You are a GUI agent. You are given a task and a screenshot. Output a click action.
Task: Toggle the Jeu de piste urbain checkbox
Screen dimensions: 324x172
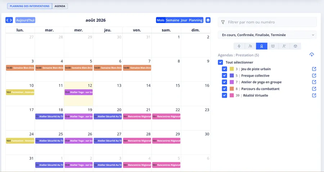coord(224,69)
